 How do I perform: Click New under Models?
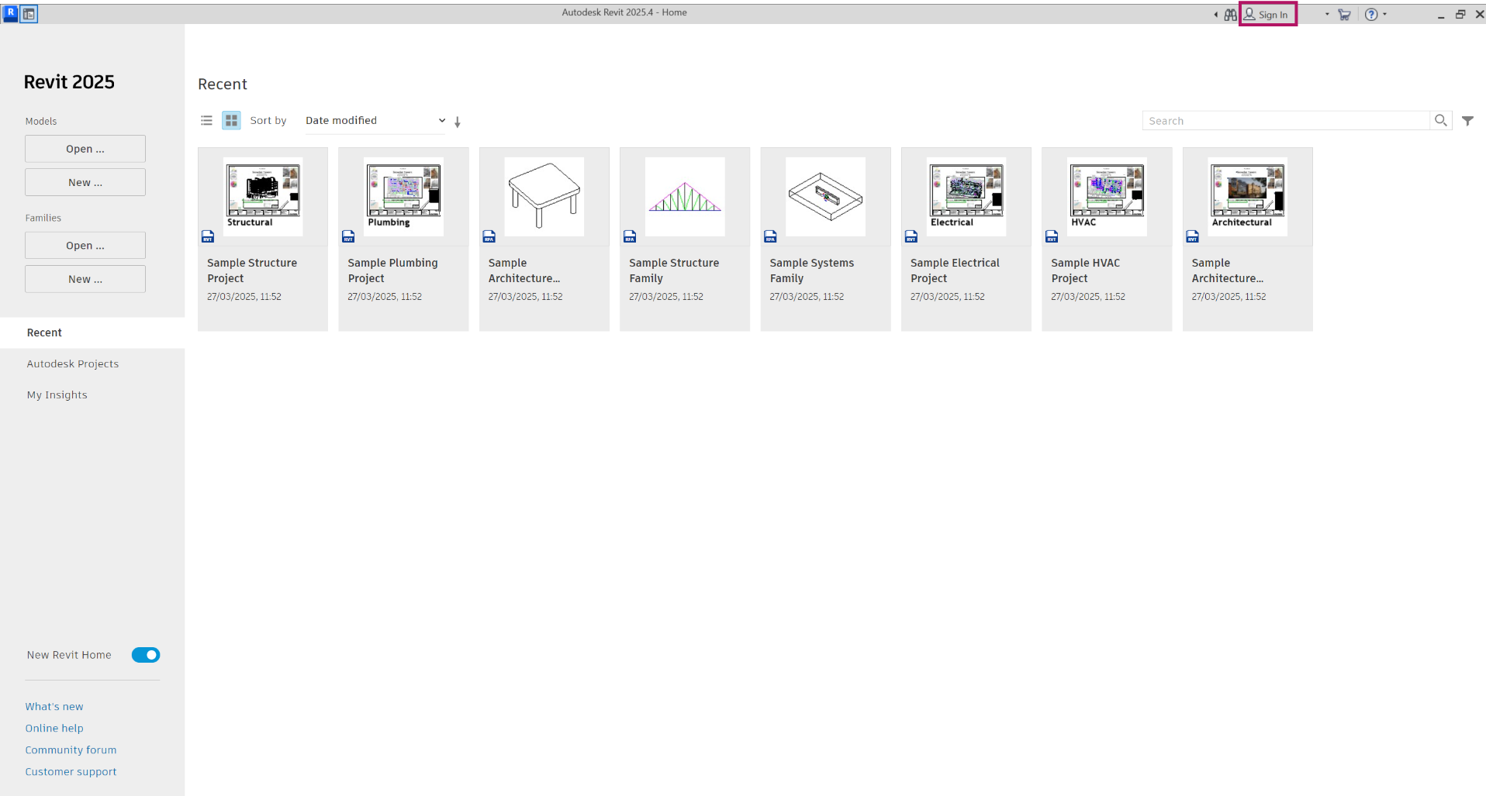point(85,182)
